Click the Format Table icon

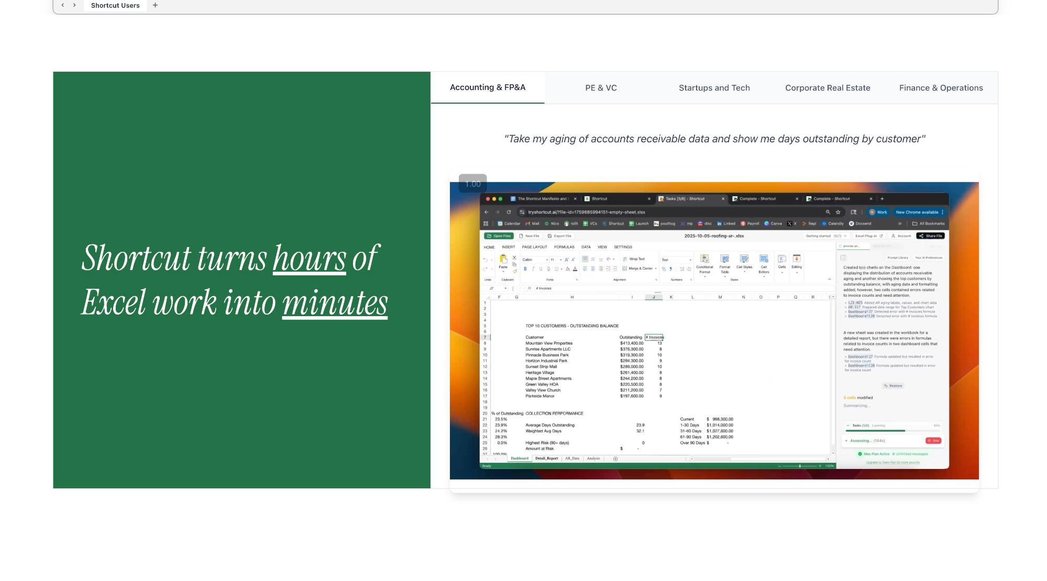[x=724, y=259]
